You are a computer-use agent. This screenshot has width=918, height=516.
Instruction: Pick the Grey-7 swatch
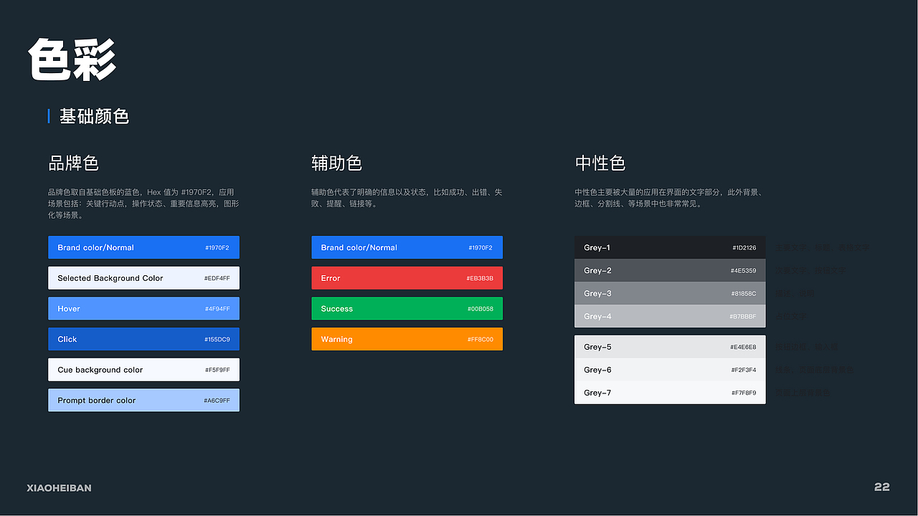point(670,393)
